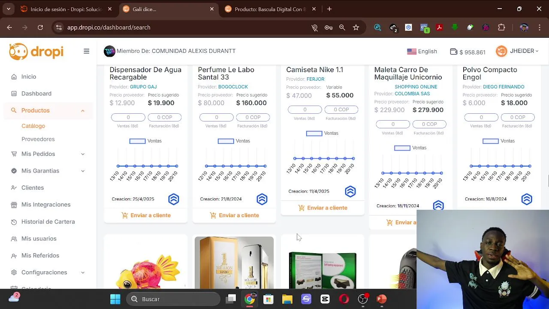The width and height of the screenshot is (549, 309).
Task: Click the Clientes people icon
Action: click(14, 188)
